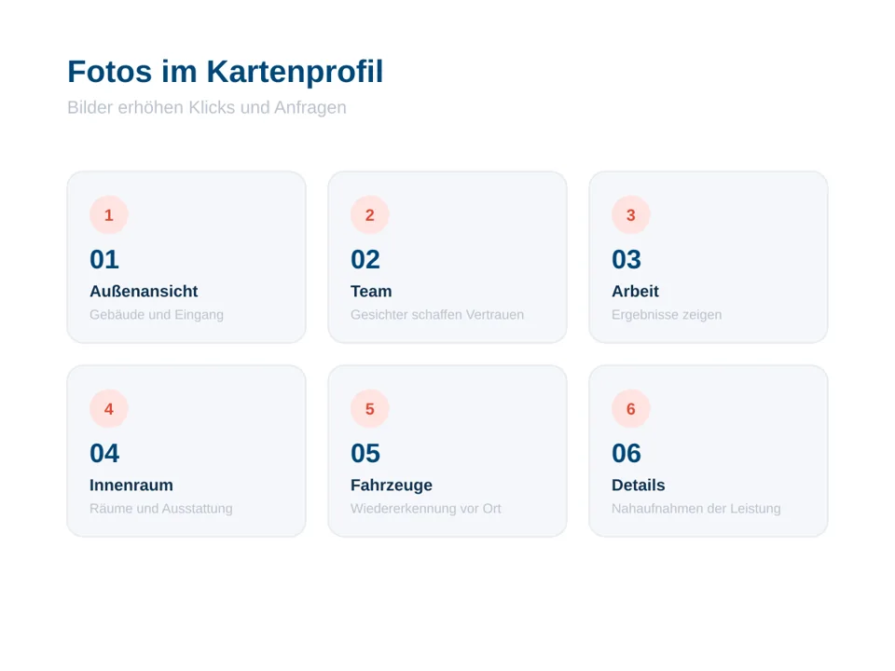Click the red circle badge numbered 1
The height and width of the screenshot is (671, 895).
108,215
